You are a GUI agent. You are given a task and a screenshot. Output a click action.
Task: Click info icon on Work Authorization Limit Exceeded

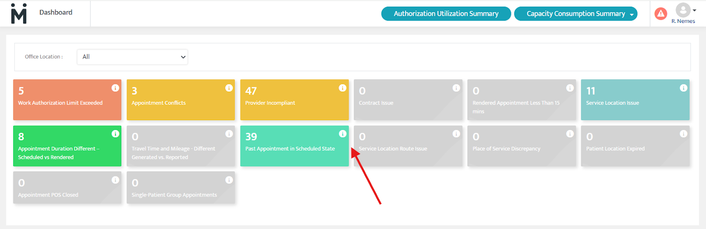115,88
